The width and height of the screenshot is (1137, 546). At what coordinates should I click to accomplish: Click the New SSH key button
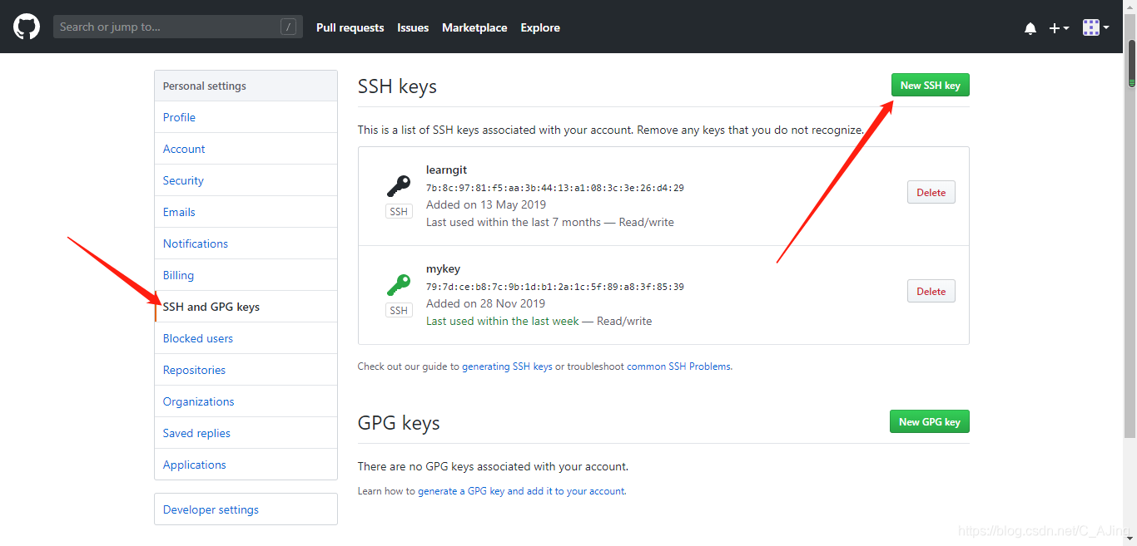930,84
